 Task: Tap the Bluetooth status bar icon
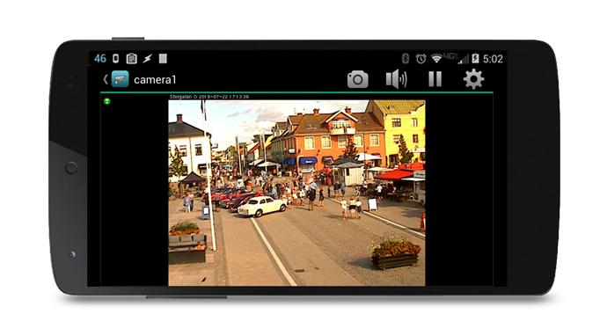click(406, 58)
